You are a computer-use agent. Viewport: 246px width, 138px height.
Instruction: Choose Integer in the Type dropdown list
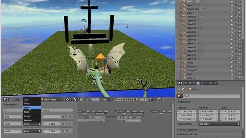(x=32, y=116)
